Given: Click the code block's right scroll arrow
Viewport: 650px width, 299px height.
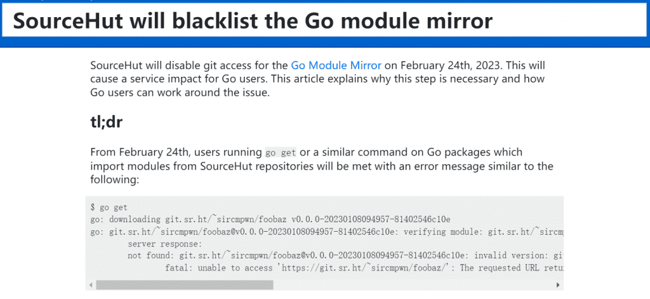Looking at the screenshot, I should (x=558, y=285).
